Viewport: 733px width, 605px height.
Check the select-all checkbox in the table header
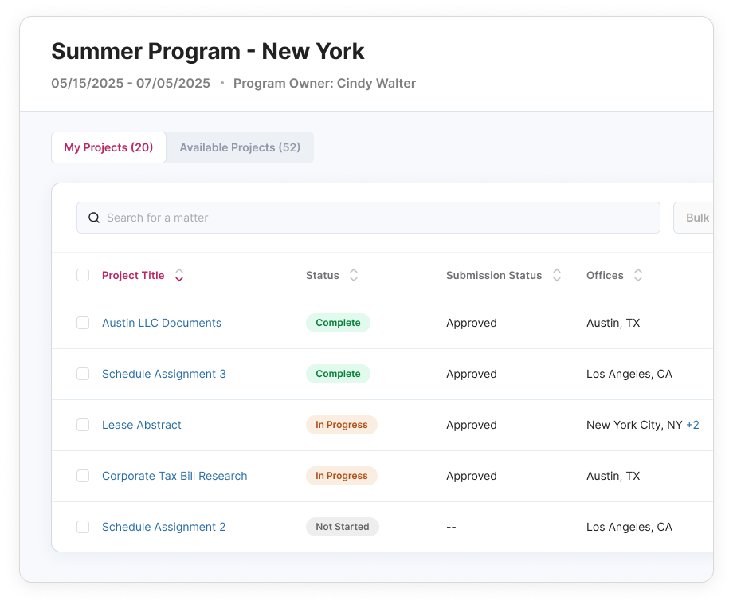point(83,275)
